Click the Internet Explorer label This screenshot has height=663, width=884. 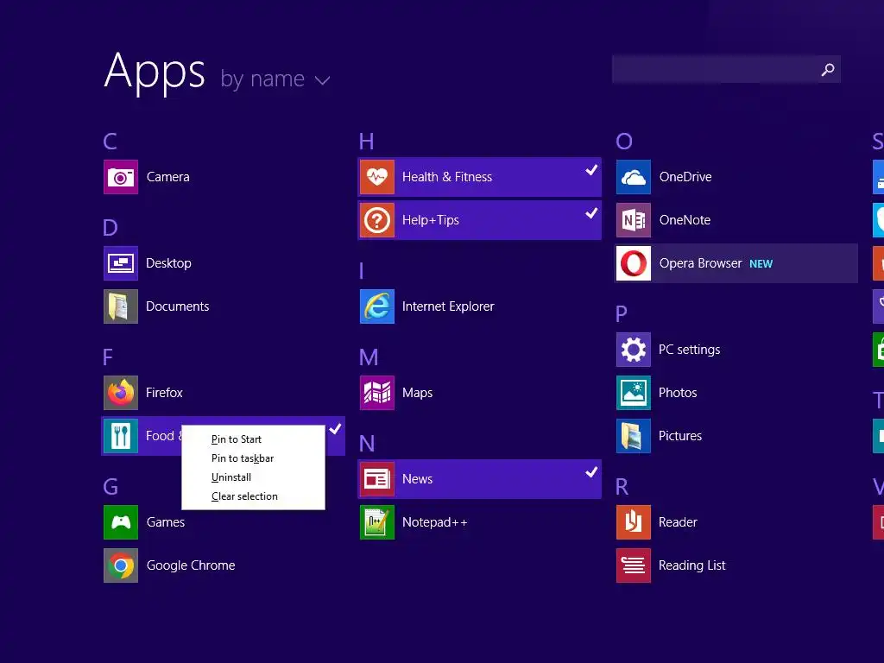(x=448, y=306)
